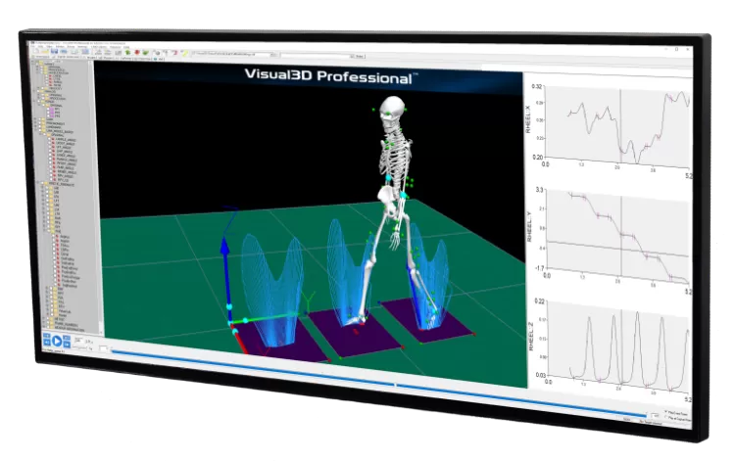Click the large blue Play button

tap(57, 342)
